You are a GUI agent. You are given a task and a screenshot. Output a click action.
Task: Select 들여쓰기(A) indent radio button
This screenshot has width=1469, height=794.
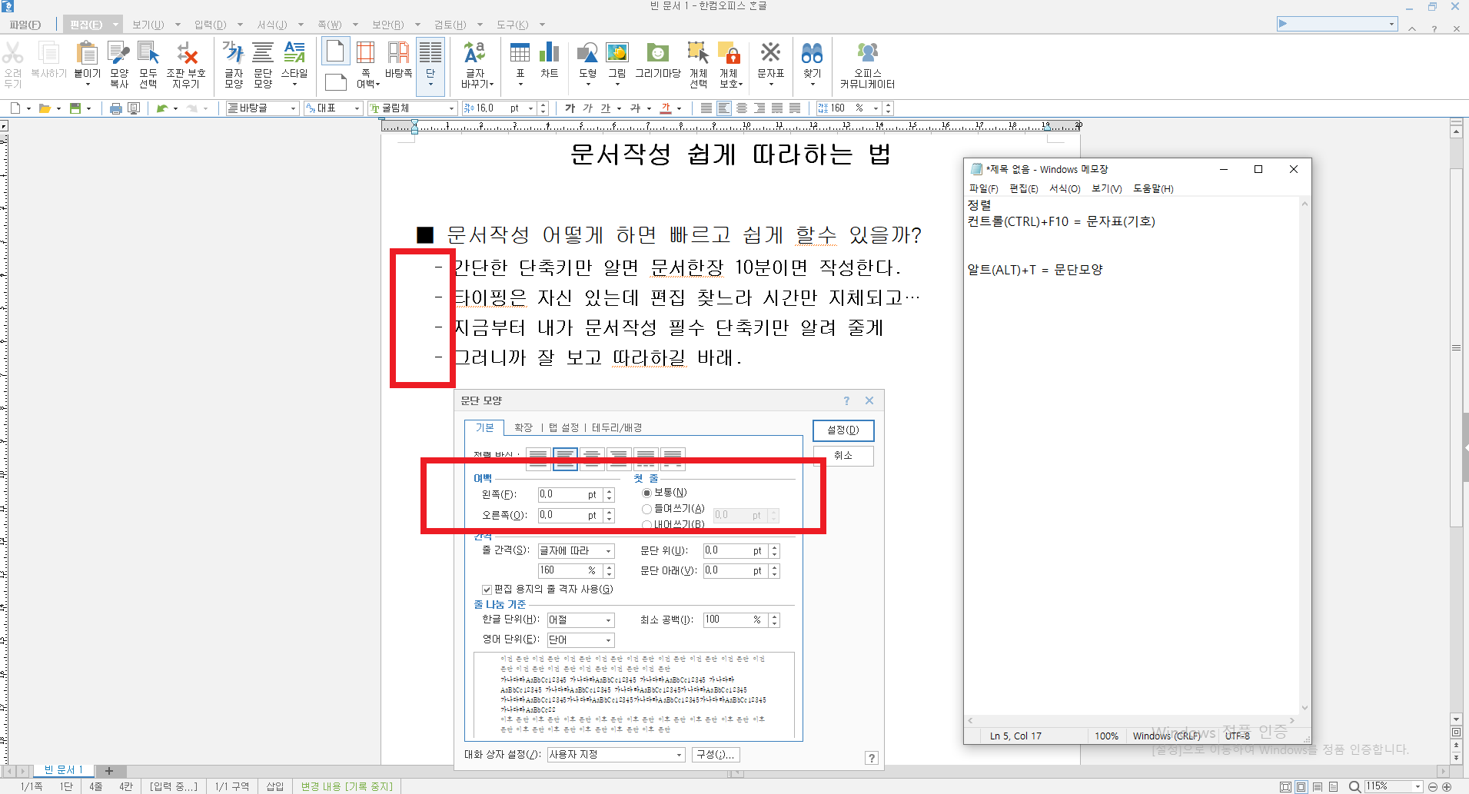point(646,509)
